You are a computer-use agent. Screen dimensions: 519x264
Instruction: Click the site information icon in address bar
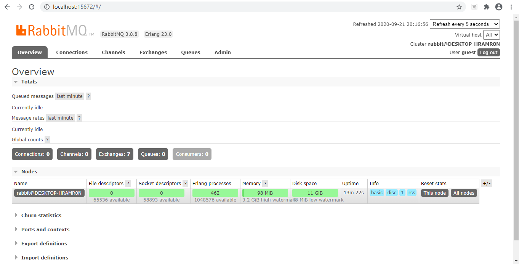tap(46, 7)
